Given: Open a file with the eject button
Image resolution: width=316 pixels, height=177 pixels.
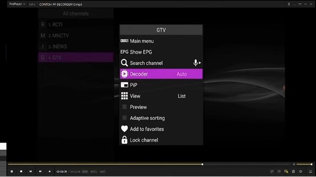Looking at the screenshot, I should pos(49,172).
